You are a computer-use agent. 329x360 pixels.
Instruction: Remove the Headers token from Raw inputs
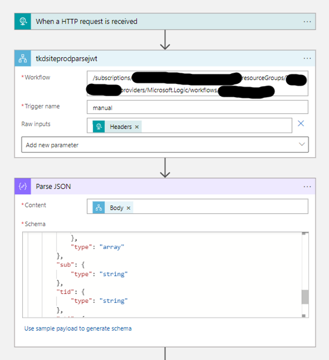coord(137,127)
